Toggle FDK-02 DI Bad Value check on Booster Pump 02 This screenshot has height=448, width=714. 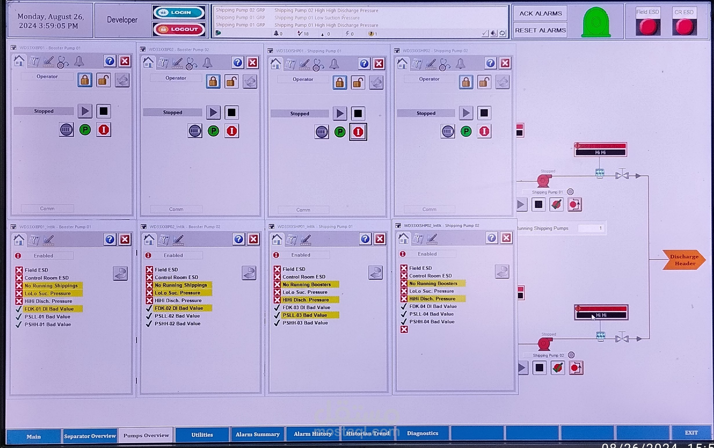coord(149,308)
